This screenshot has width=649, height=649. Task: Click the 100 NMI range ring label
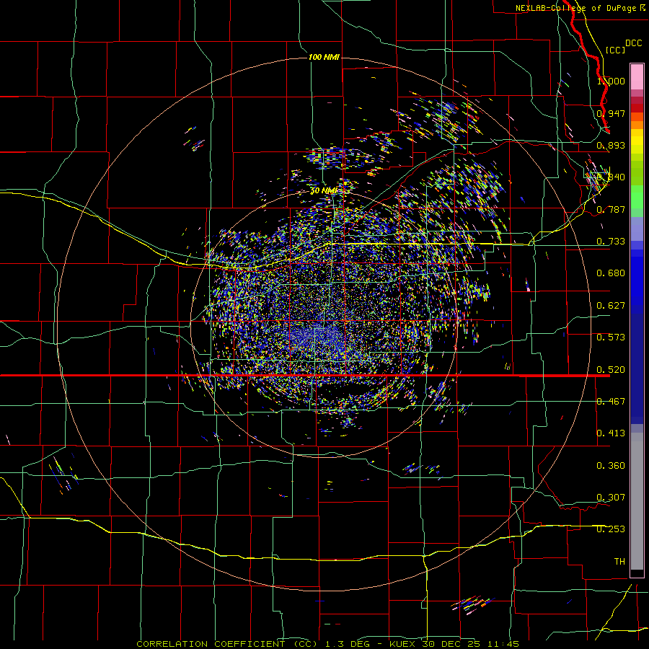pos(324,57)
